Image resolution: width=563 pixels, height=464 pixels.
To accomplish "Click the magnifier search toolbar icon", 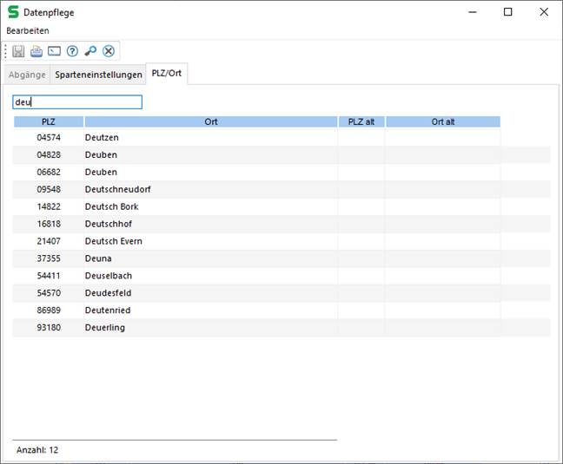I will coord(90,51).
